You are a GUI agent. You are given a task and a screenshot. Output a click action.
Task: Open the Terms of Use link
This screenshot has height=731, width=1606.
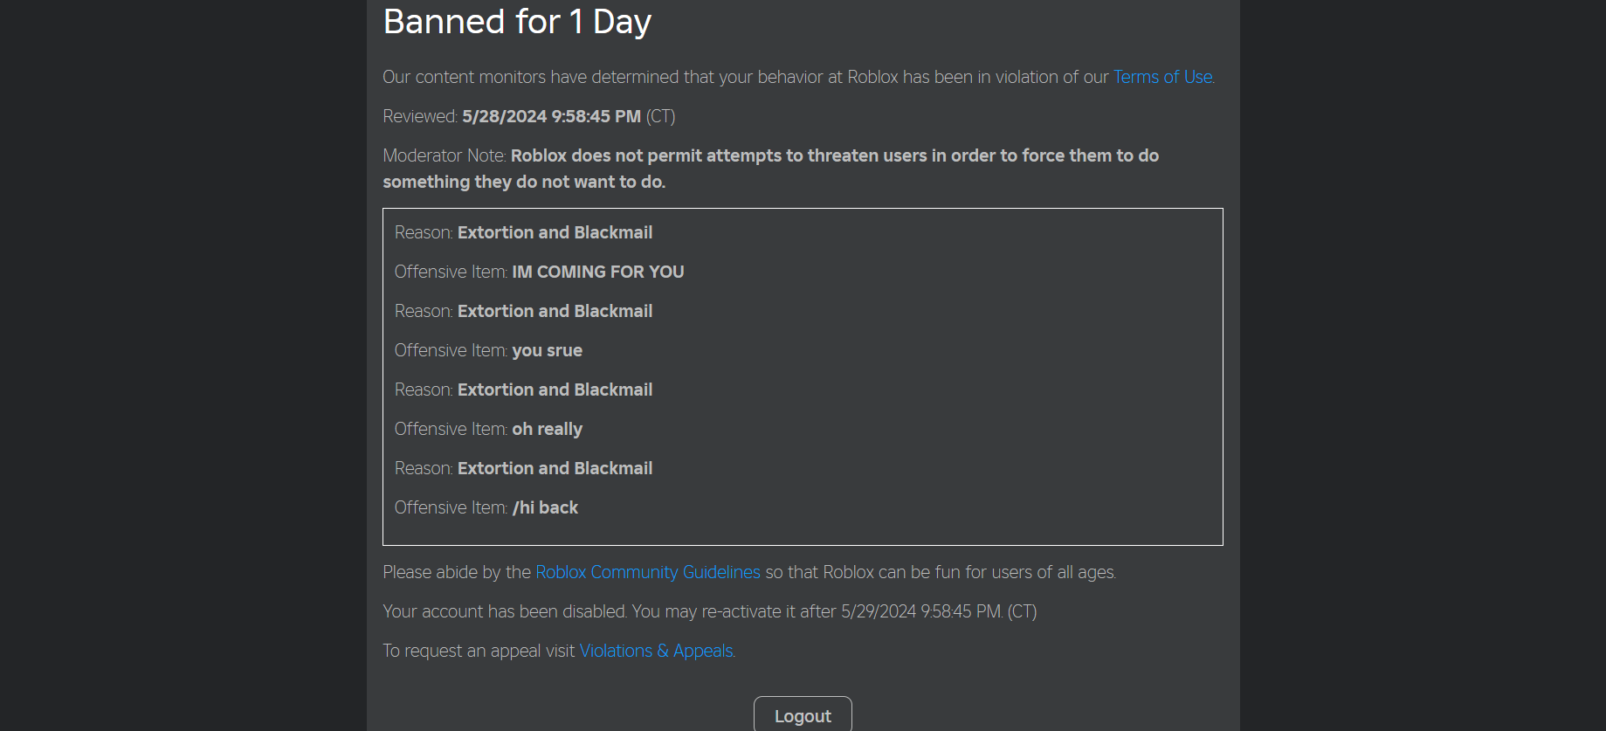pyautogui.click(x=1161, y=77)
